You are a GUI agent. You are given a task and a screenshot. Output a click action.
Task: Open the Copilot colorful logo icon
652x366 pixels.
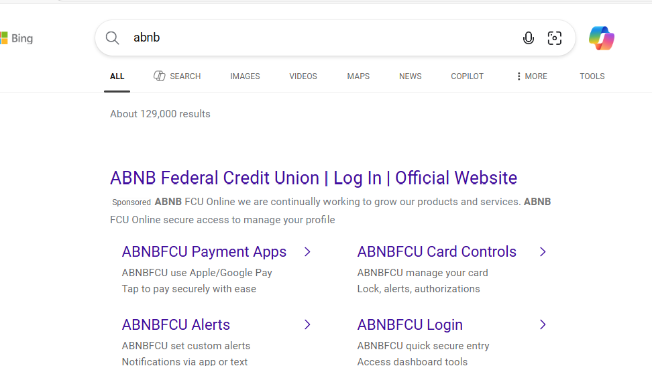pos(601,38)
